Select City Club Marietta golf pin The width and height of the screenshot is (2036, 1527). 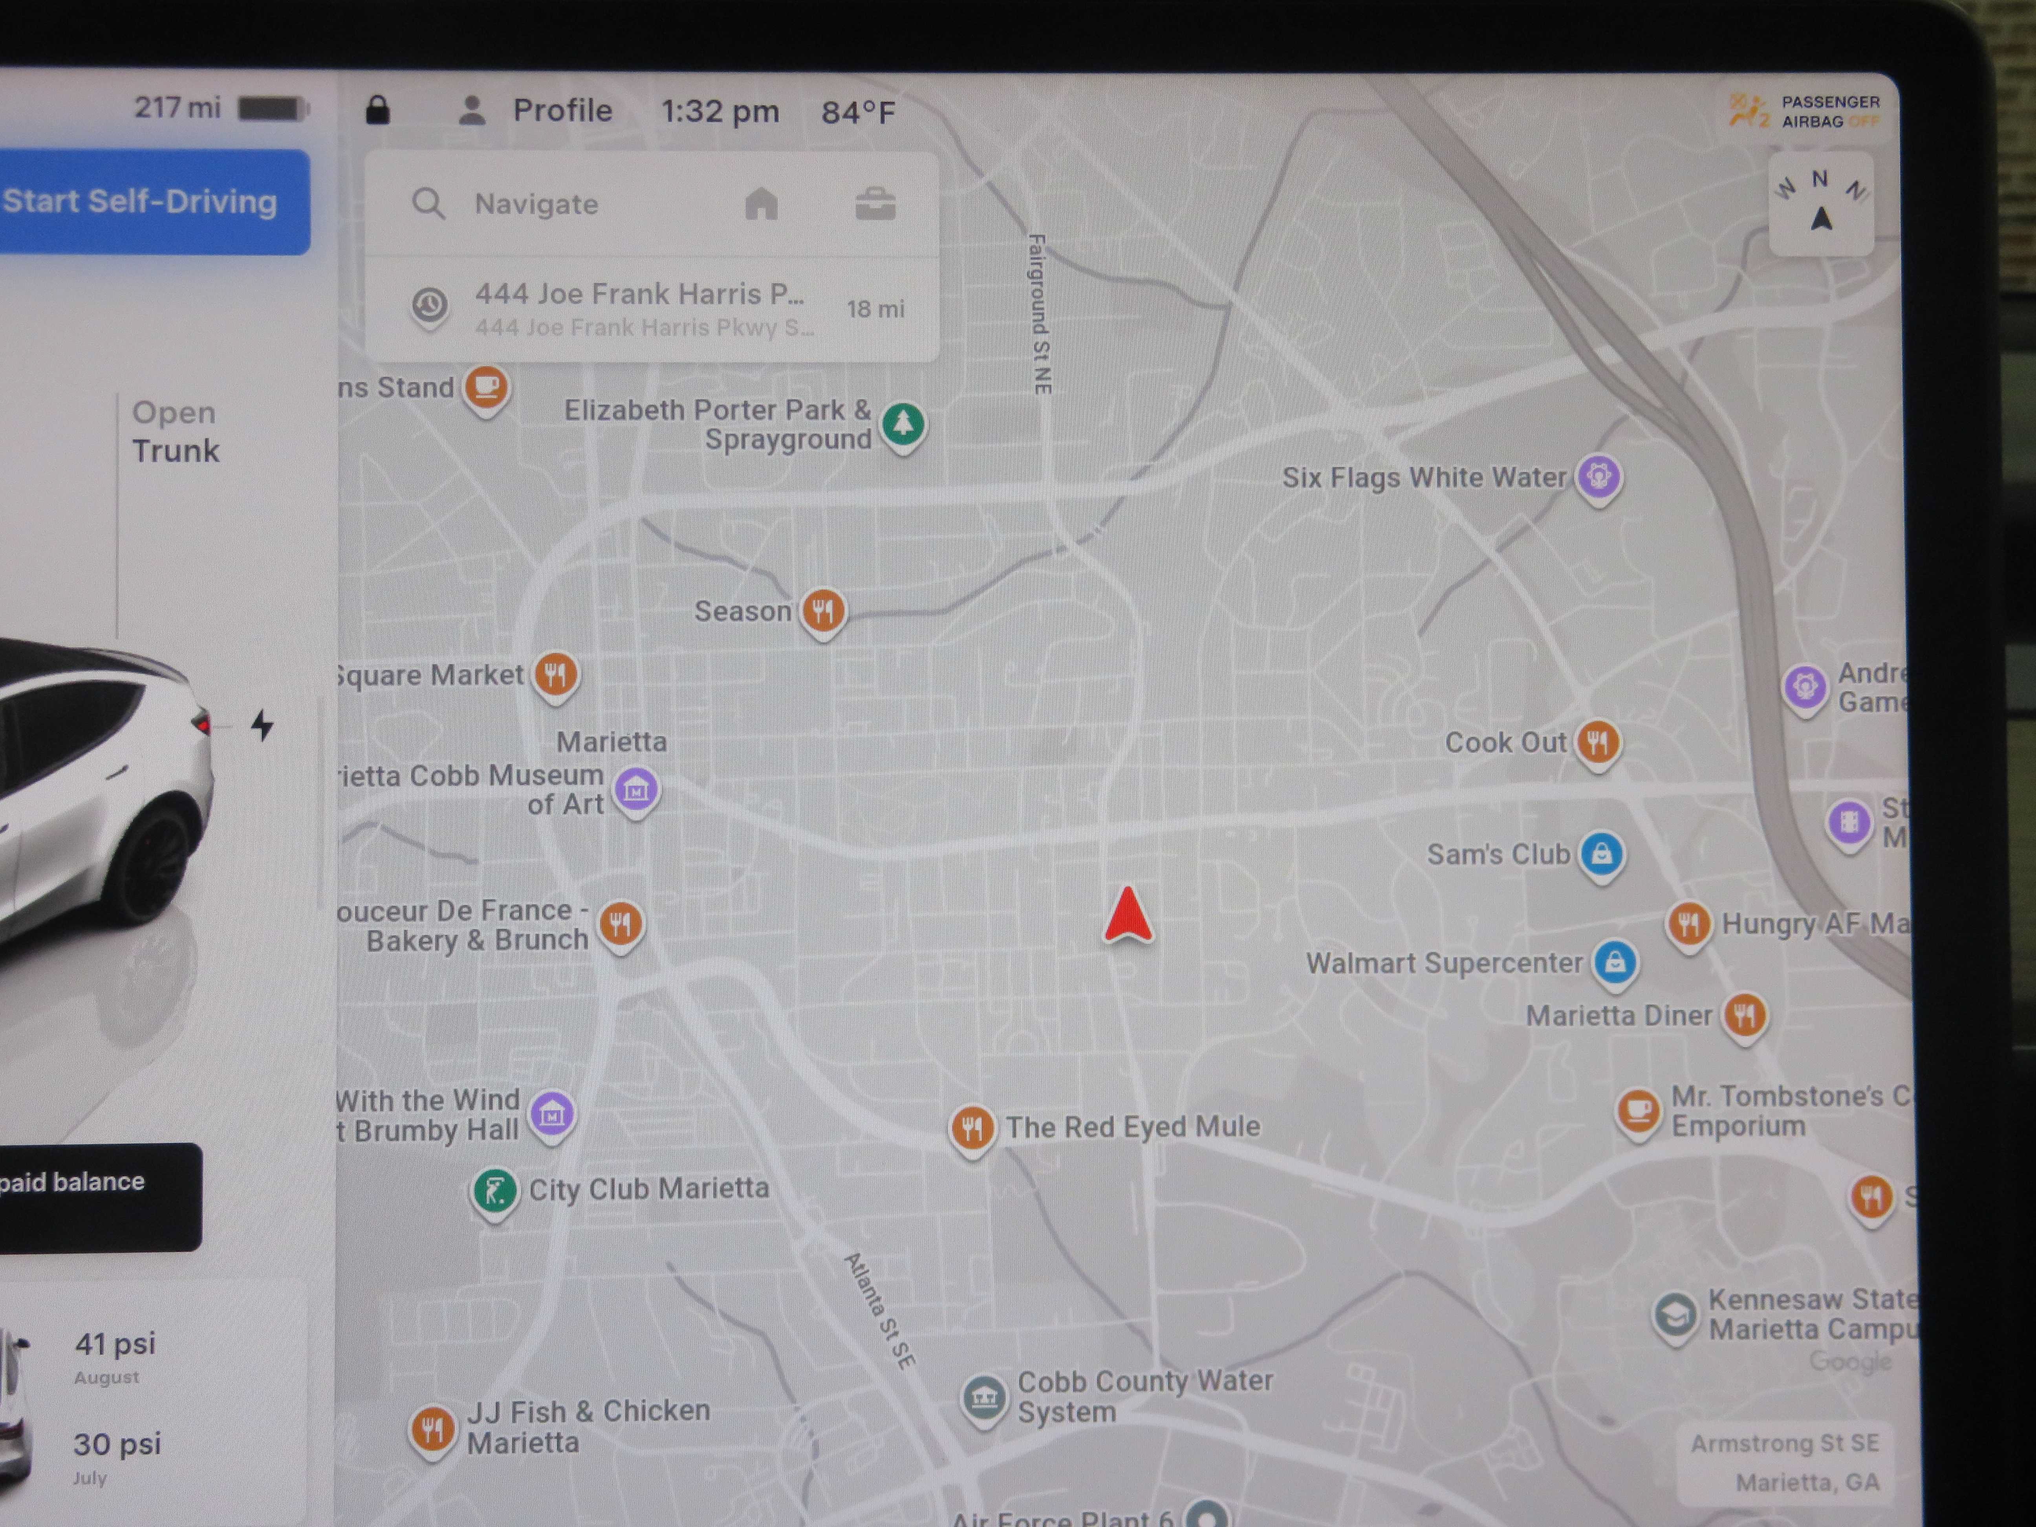pos(495,1194)
